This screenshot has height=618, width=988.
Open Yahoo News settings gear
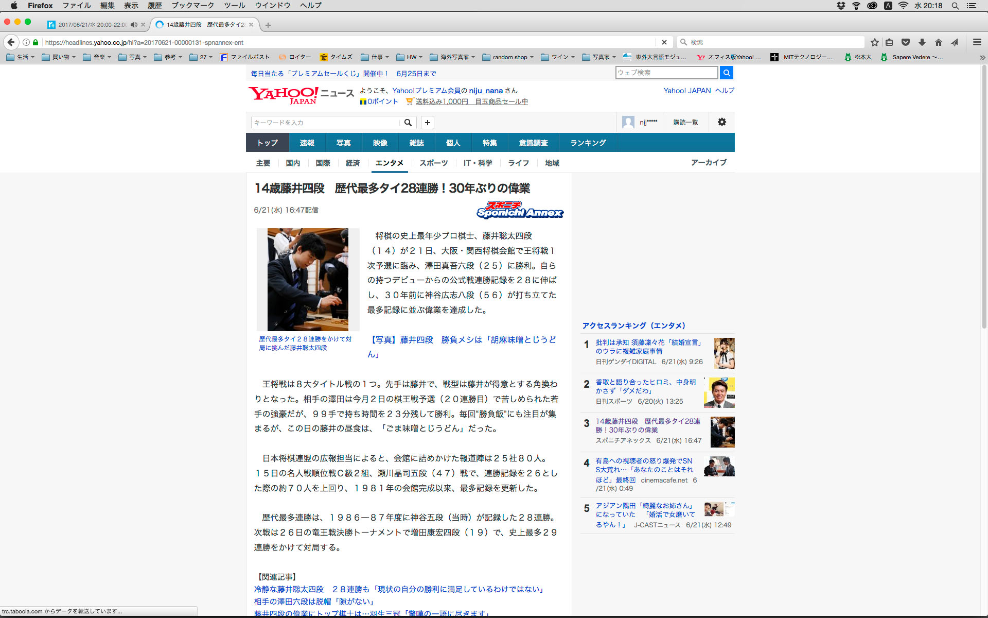pyautogui.click(x=721, y=122)
